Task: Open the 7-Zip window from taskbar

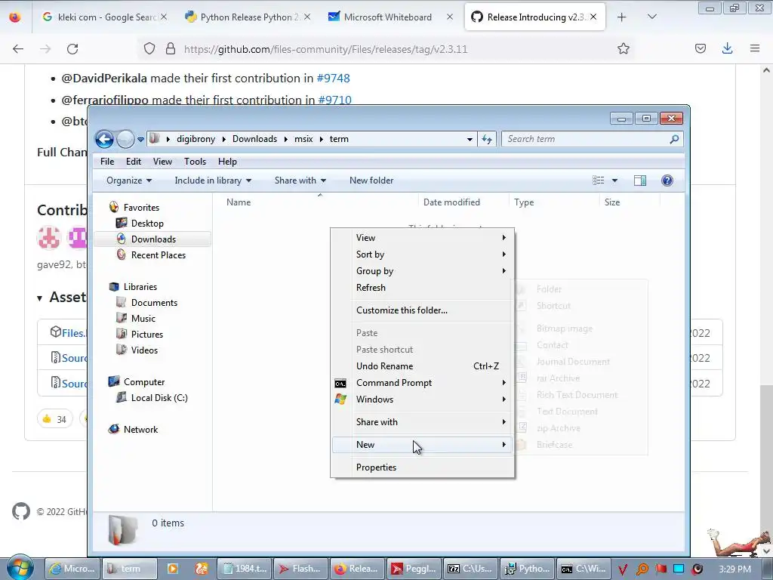Action: pyautogui.click(x=470, y=569)
